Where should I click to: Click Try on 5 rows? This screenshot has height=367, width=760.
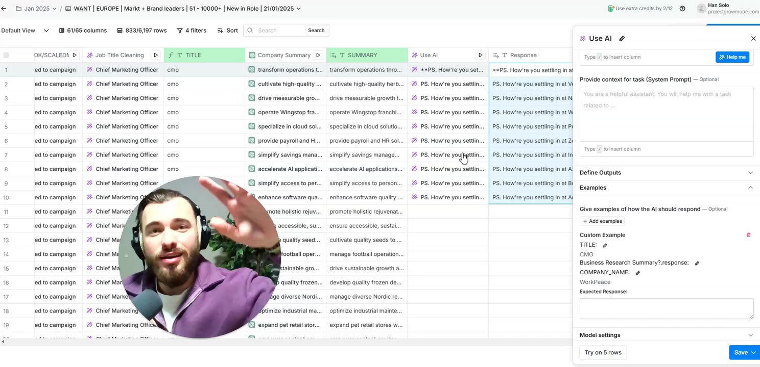click(x=603, y=352)
